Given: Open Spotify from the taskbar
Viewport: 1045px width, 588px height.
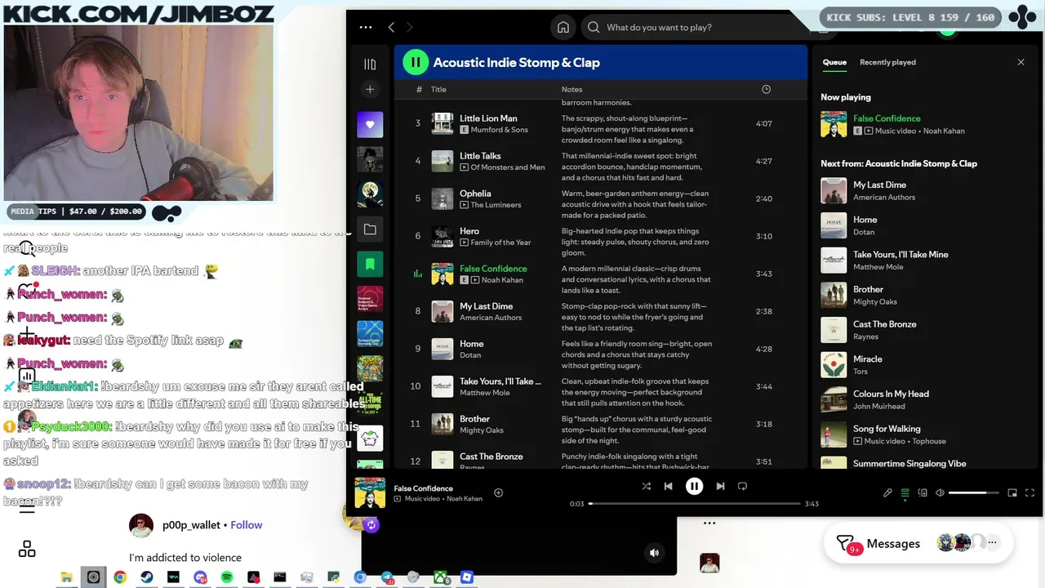Looking at the screenshot, I should pos(227,577).
